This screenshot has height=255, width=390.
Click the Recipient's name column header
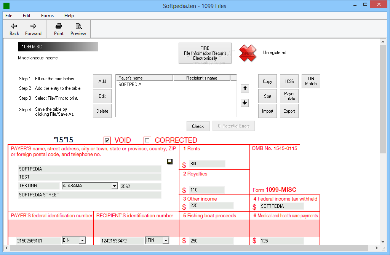click(202, 78)
